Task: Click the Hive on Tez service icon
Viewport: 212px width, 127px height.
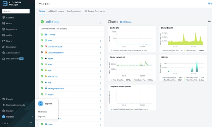Action: point(46,77)
